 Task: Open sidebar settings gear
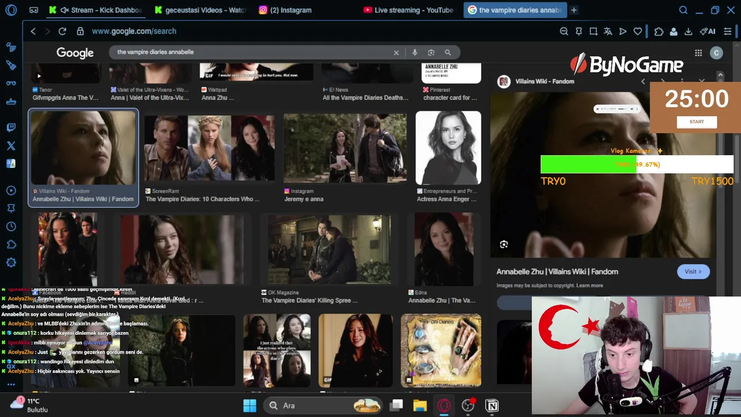pyautogui.click(x=11, y=262)
